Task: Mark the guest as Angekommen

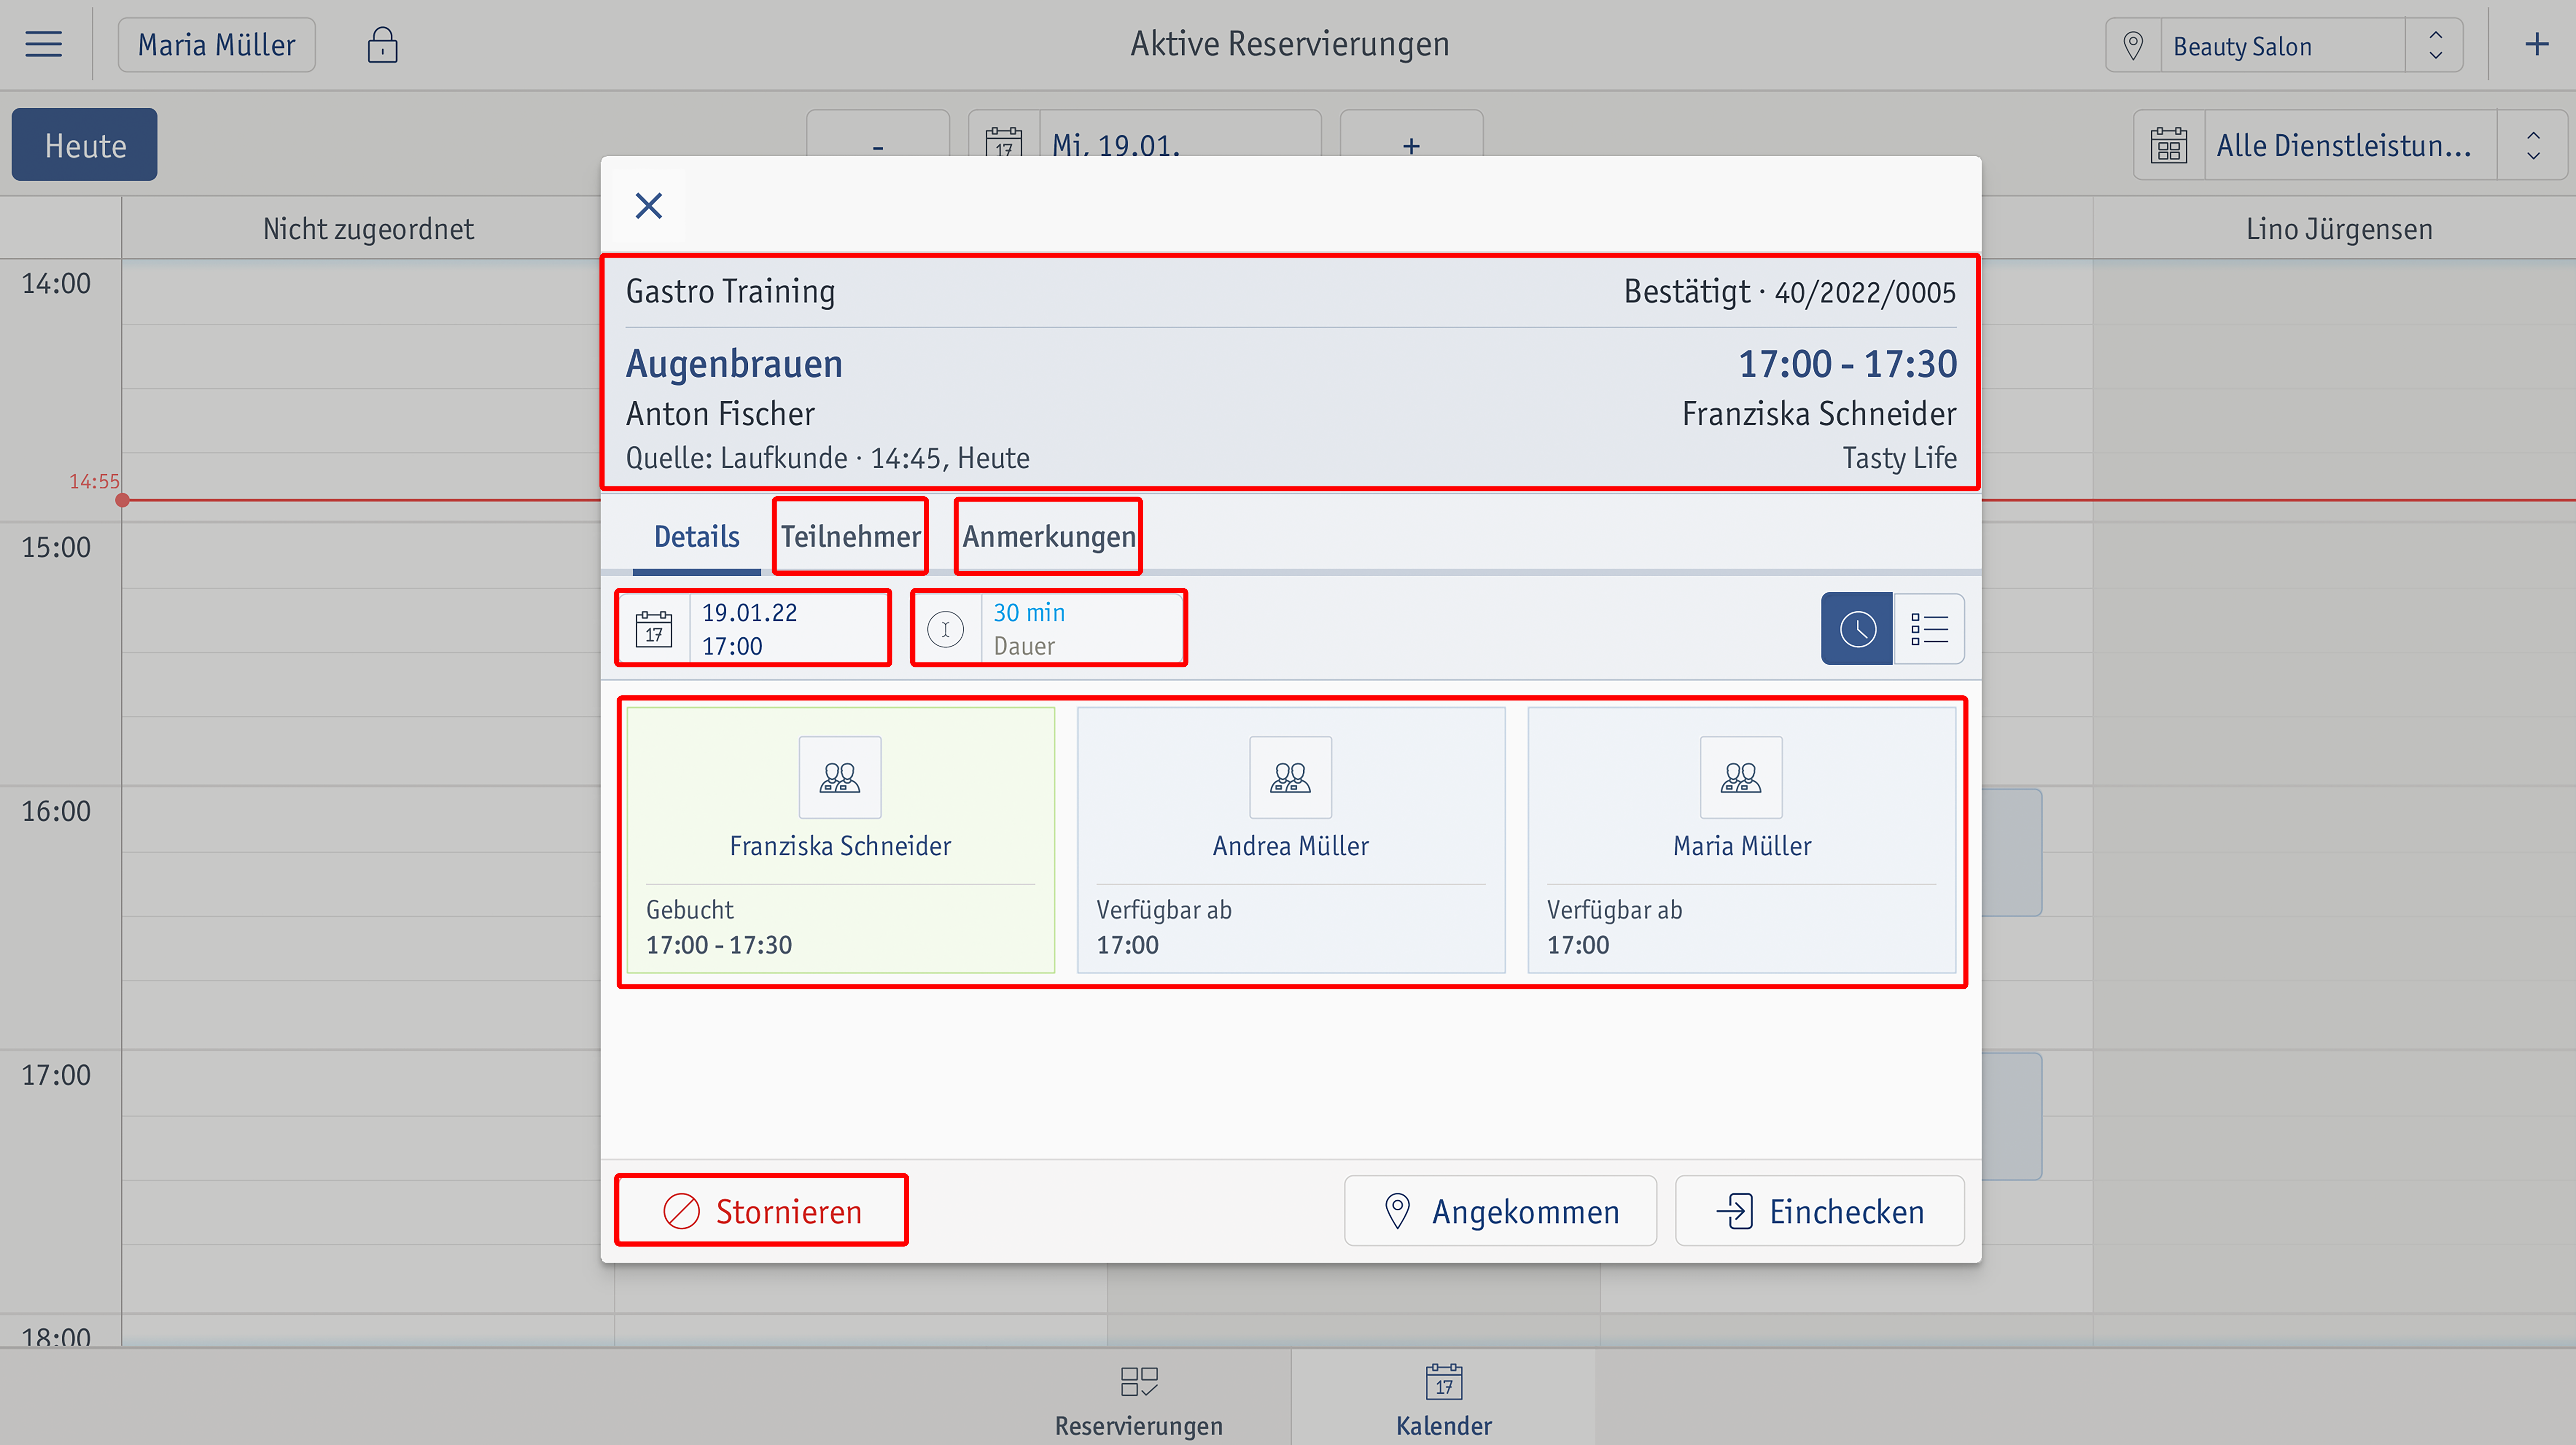Action: (x=1500, y=1211)
